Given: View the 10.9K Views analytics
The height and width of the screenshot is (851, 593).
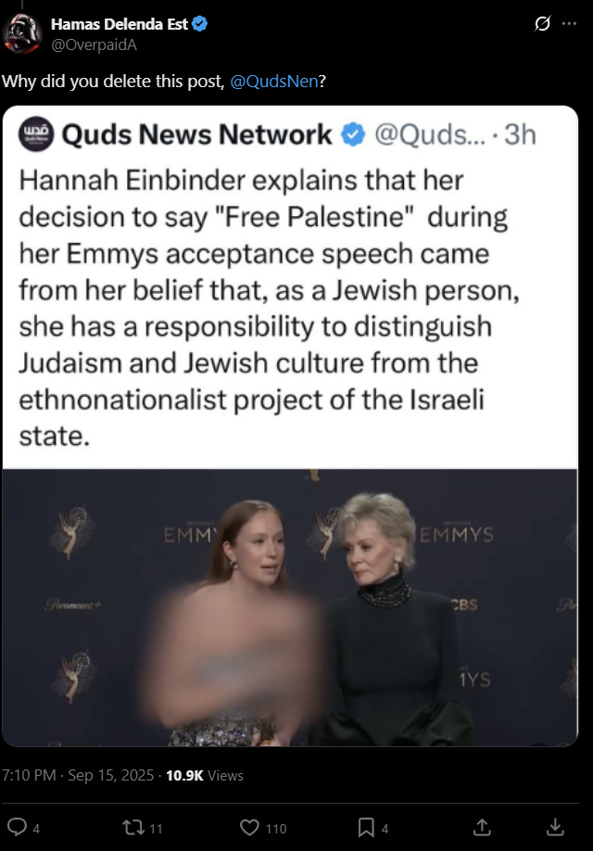Looking at the screenshot, I should [x=205, y=775].
